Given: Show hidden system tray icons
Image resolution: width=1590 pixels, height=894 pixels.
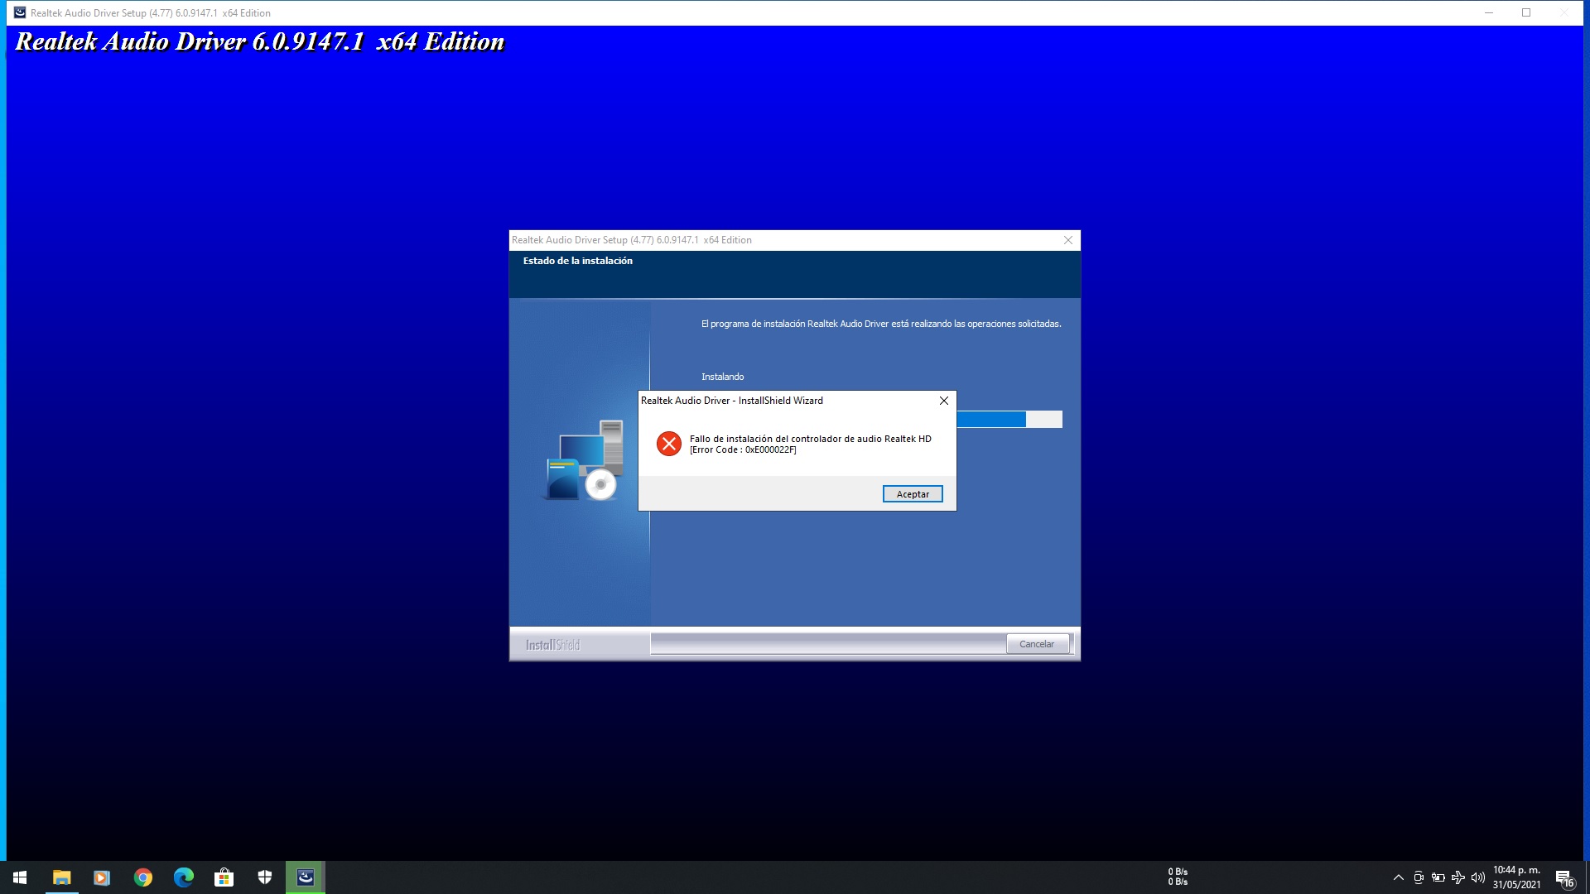Looking at the screenshot, I should coord(1399,877).
